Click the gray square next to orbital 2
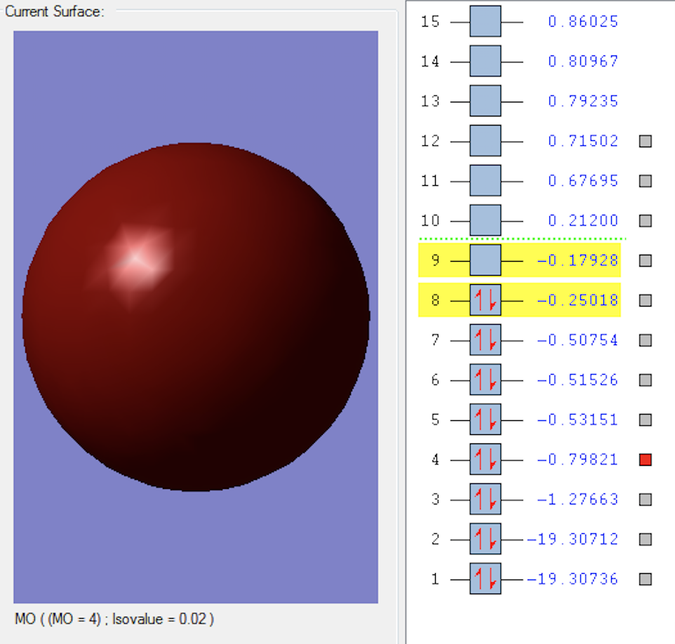This screenshot has height=644, width=675. tap(646, 539)
